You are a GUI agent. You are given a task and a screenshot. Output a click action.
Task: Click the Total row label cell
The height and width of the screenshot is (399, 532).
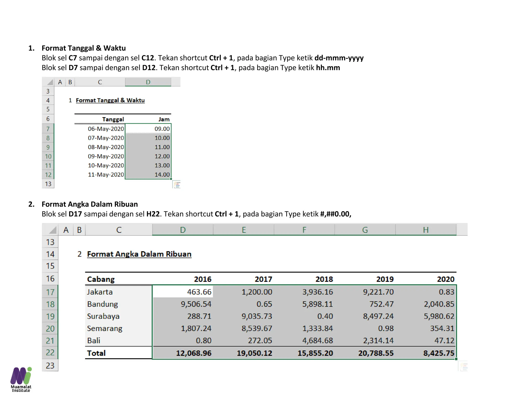point(96,353)
